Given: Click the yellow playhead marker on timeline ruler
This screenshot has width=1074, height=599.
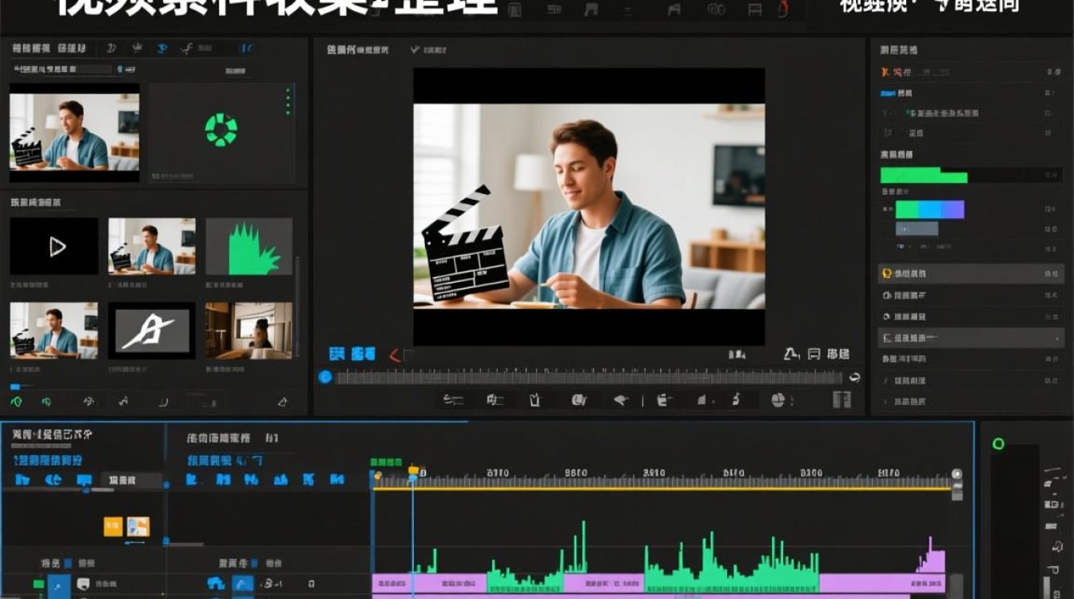Looking at the screenshot, I should point(413,472).
